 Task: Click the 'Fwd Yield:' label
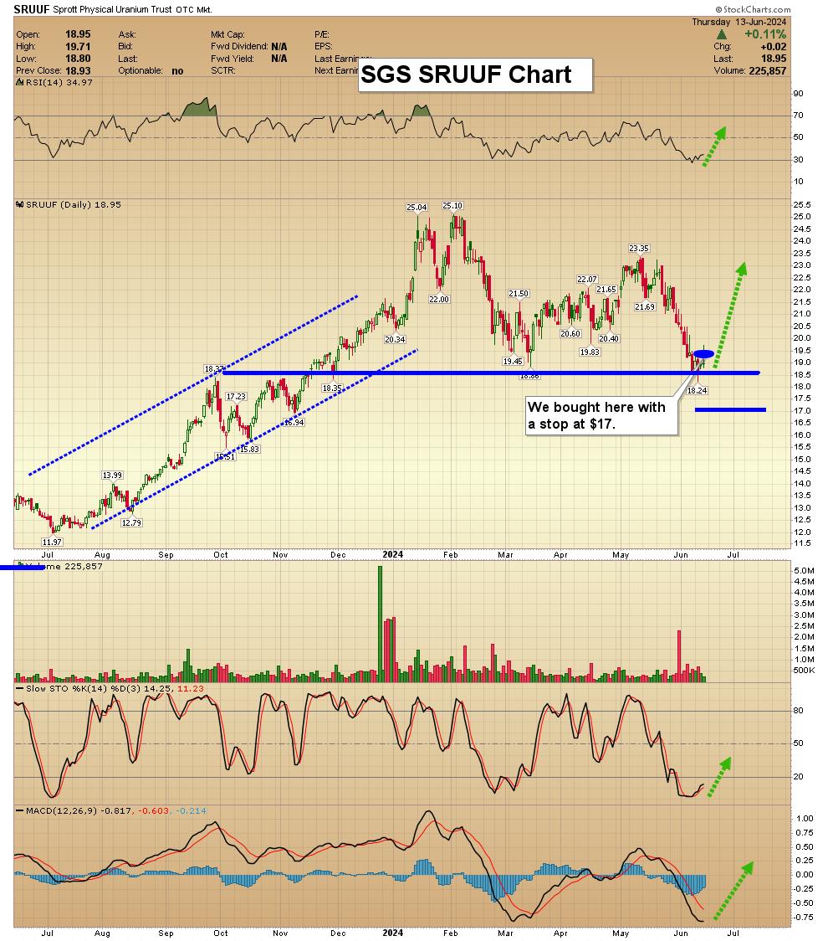pyautogui.click(x=233, y=59)
